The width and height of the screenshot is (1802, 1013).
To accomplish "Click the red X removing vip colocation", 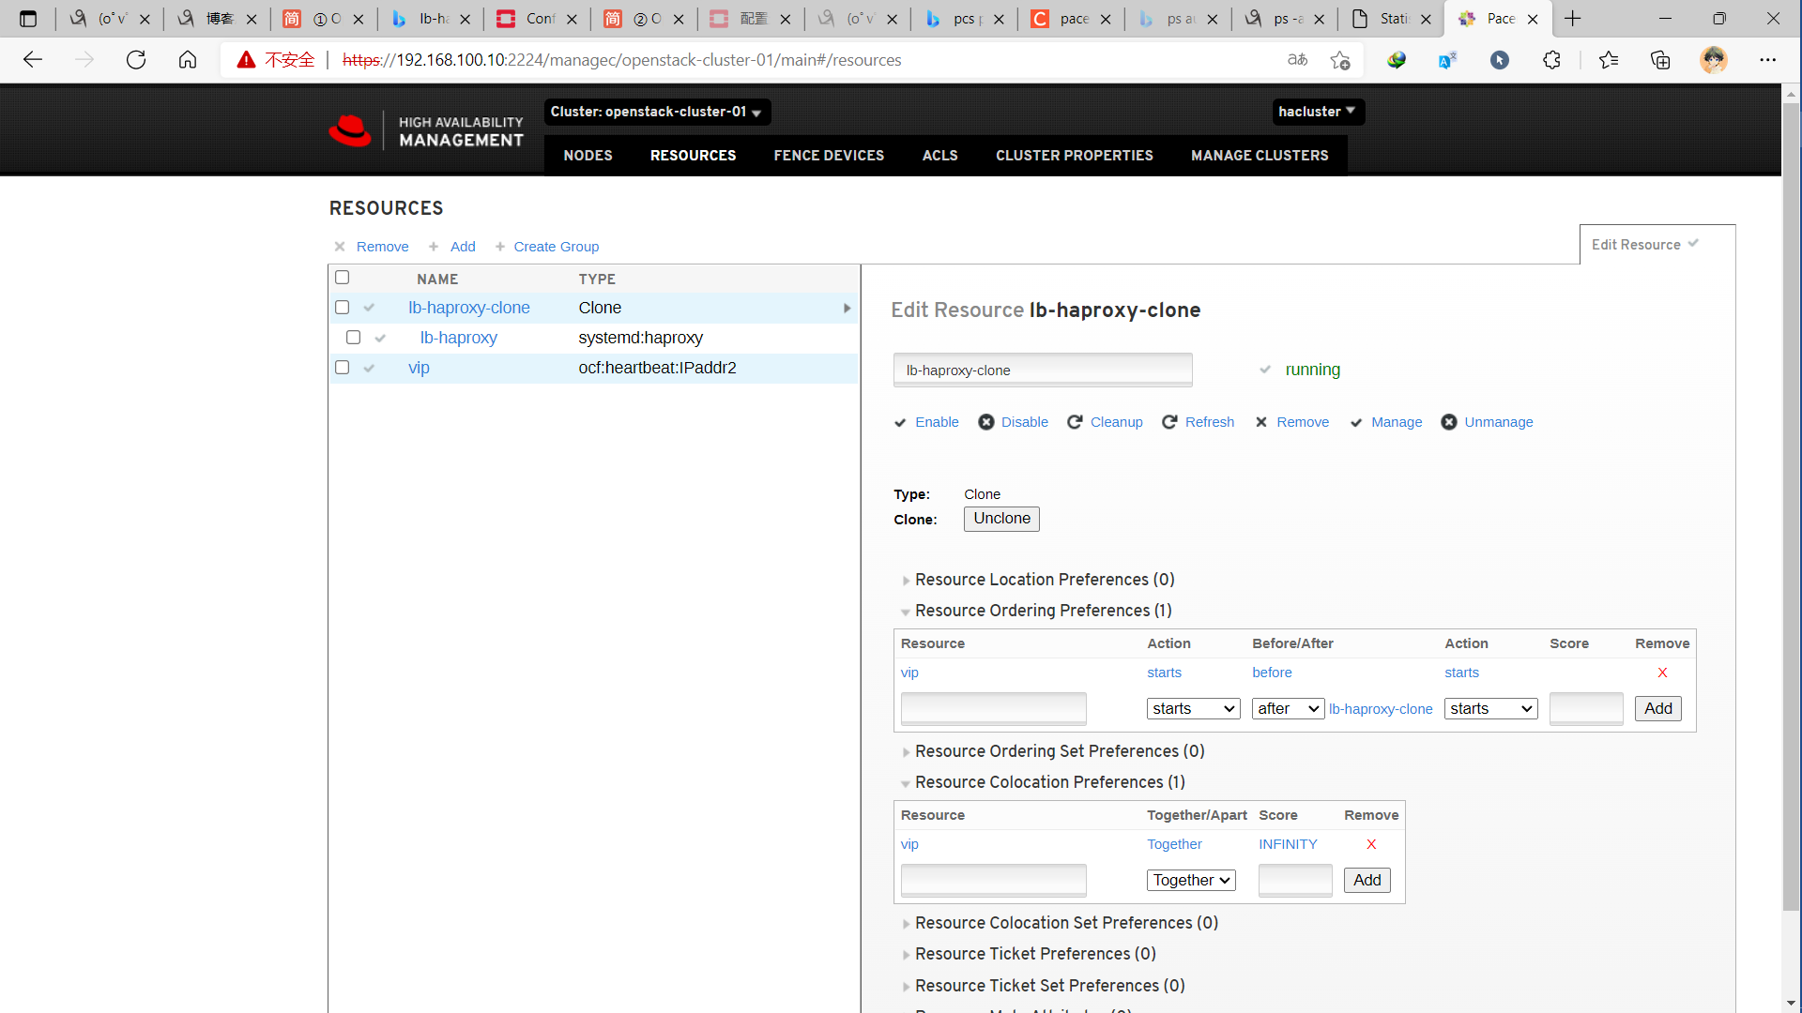I will pyautogui.click(x=1371, y=844).
